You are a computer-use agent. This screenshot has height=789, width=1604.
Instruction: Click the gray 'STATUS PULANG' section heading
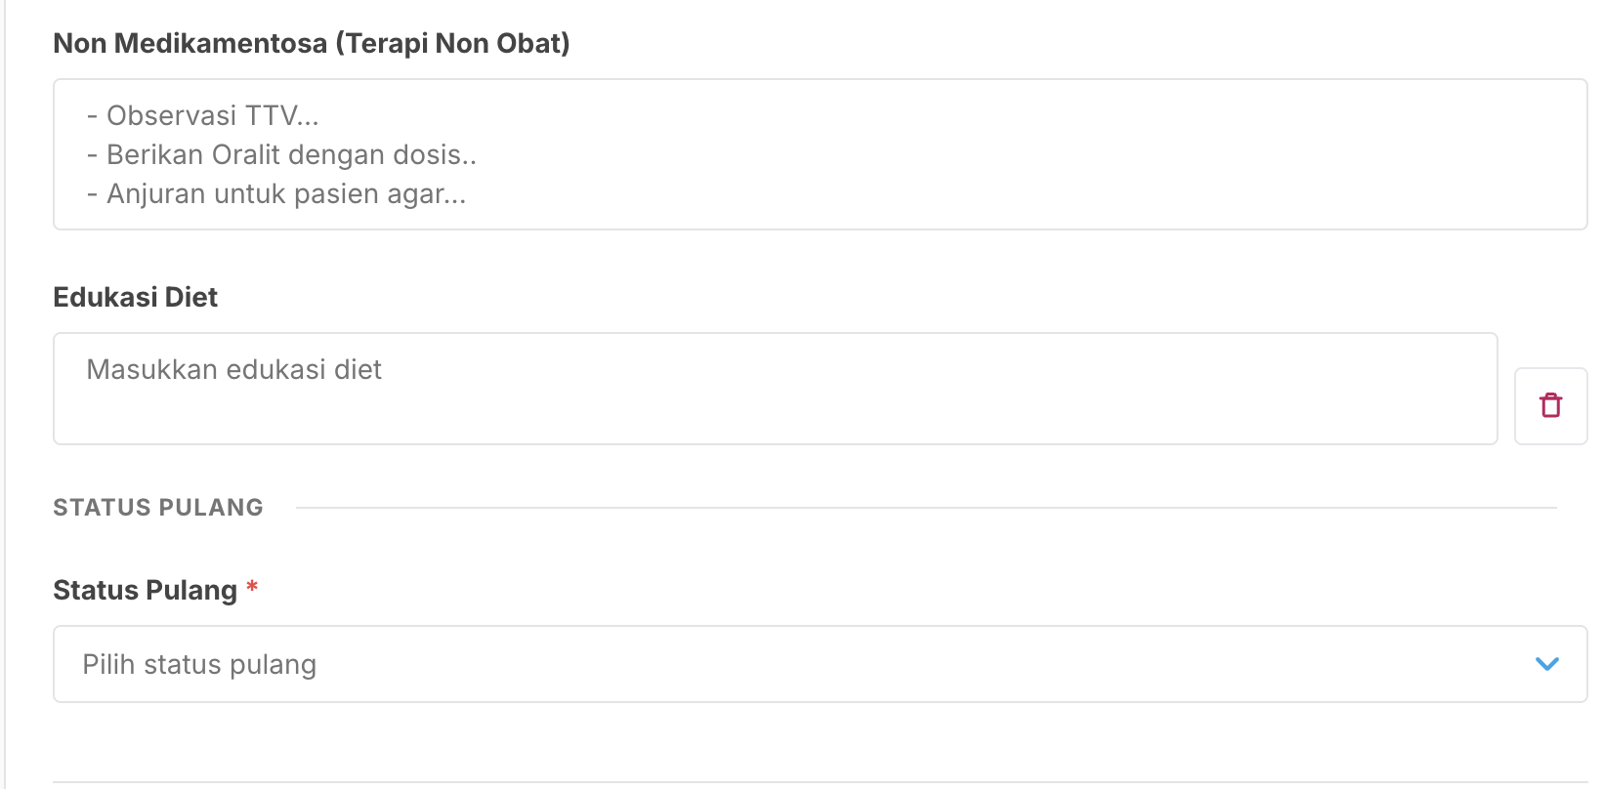tap(158, 508)
